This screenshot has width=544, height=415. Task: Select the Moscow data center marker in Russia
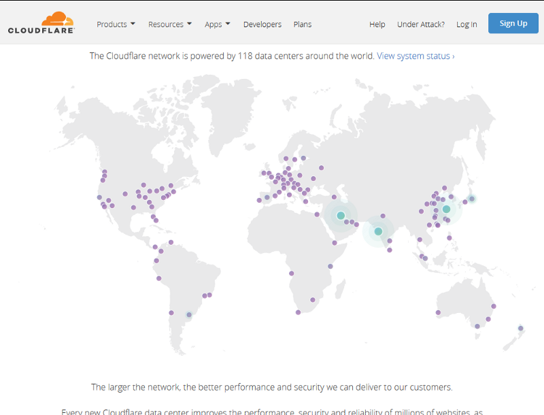coord(321,168)
